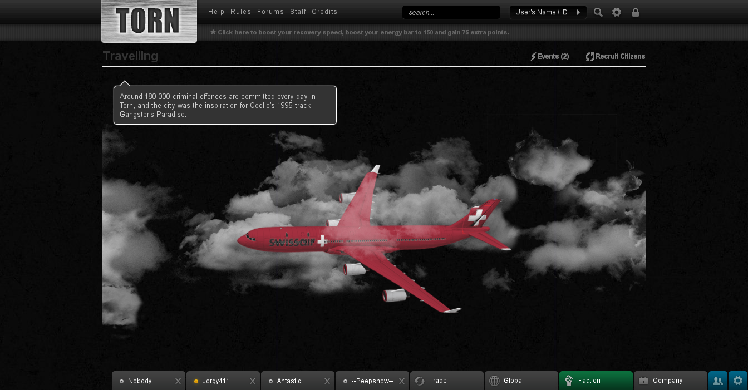Image resolution: width=748 pixels, height=390 pixels.
Task: Open the Global chat tab
Action: tap(521, 381)
